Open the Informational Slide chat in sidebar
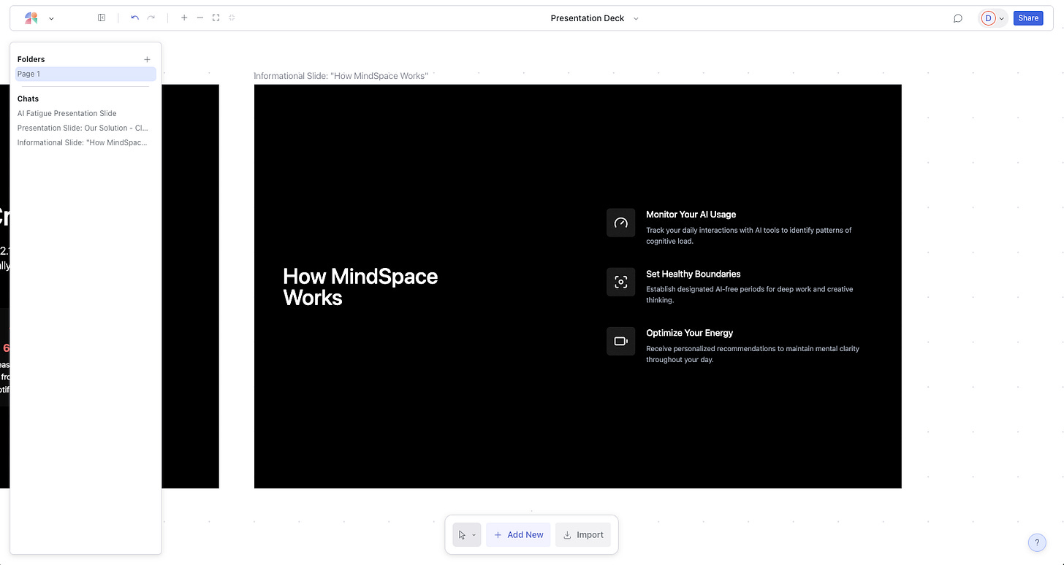 [83, 142]
